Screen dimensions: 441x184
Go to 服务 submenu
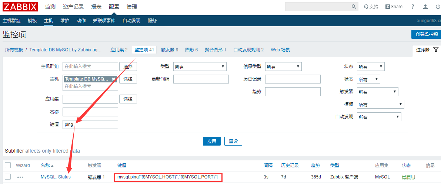click(152, 20)
